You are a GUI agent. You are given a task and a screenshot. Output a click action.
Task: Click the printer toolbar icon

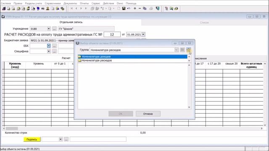(151, 8)
